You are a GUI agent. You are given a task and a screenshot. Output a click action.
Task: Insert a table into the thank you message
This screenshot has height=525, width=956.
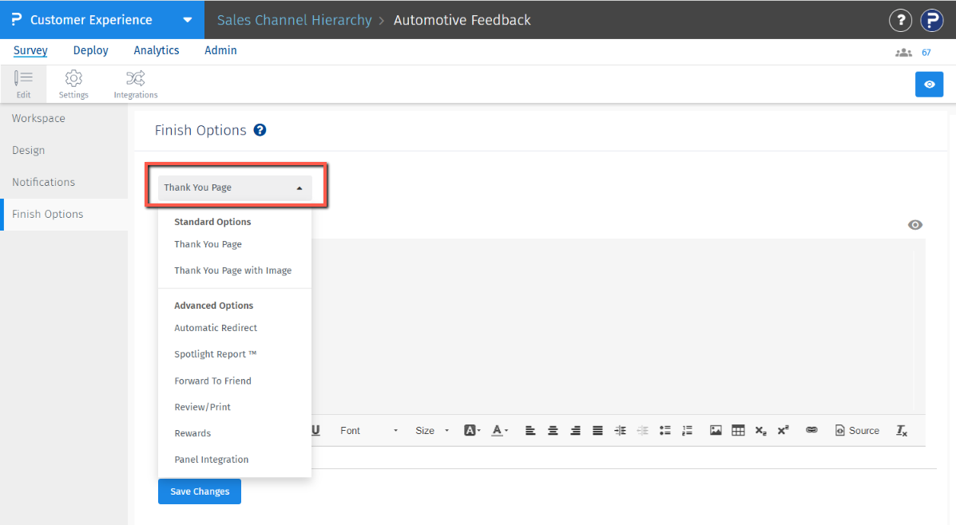click(x=738, y=430)
